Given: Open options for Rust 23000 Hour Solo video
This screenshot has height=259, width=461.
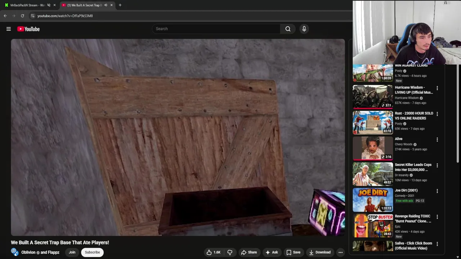Looking at the screenshot, I should coord(437,114).
